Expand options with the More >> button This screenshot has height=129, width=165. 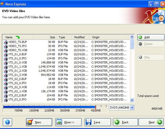point(68,122)
